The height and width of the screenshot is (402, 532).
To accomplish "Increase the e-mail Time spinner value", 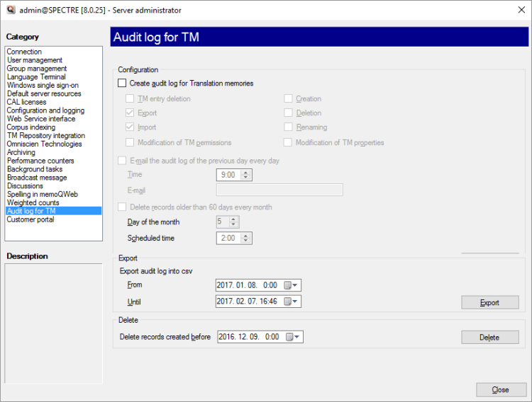I will tap(245, 173).
